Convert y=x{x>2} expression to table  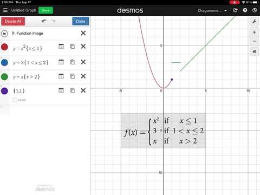(61, 76)
